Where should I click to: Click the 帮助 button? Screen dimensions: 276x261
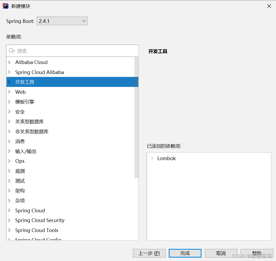[x=257, y=253]
